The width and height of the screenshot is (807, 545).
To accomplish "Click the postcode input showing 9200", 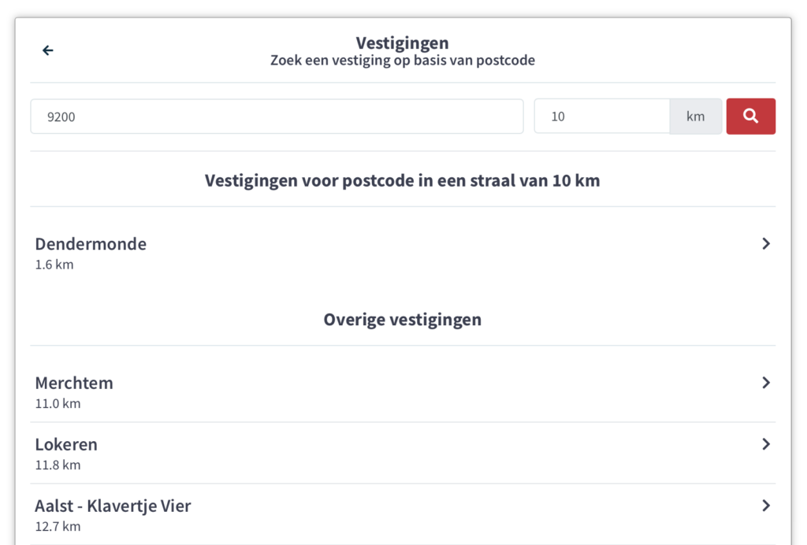I will click(276, 116).
